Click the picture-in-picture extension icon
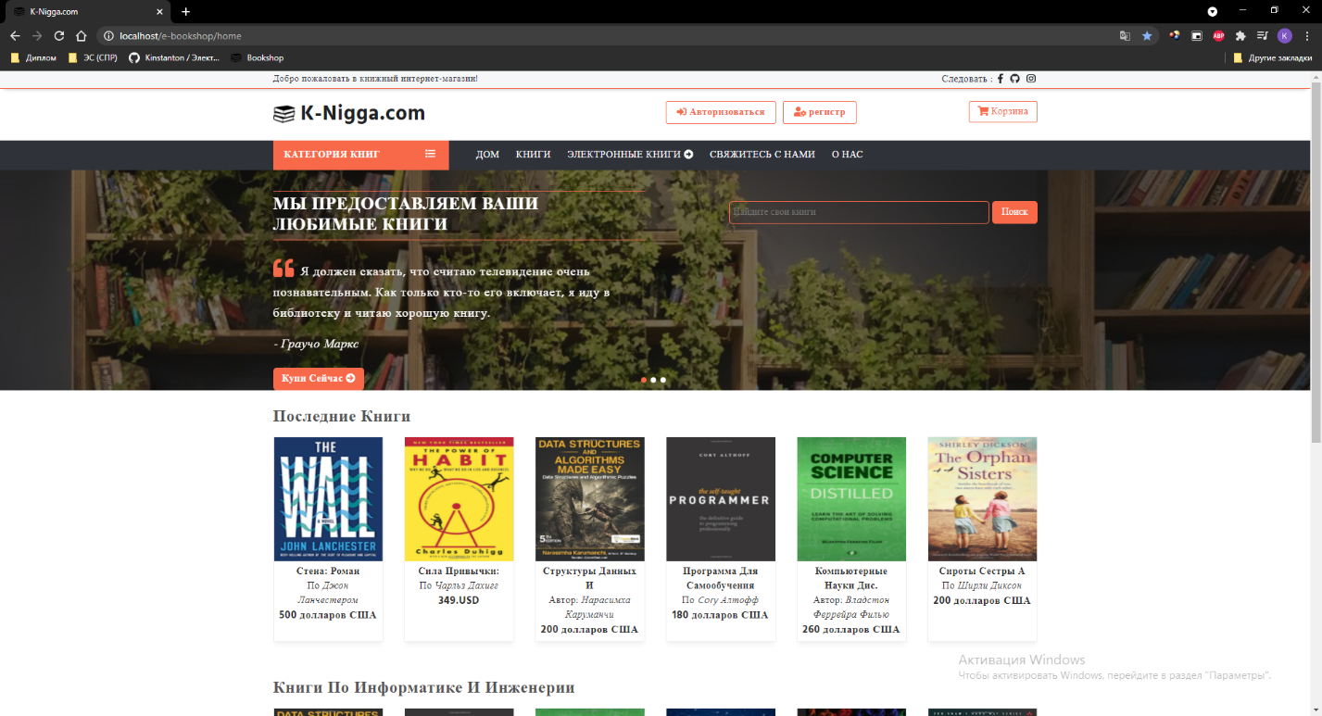 coord(1197,36)
